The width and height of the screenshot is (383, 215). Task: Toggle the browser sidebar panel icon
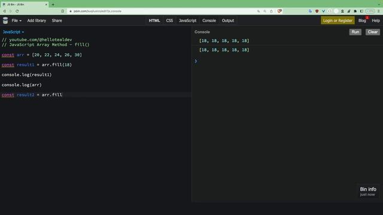pos(361,11)
